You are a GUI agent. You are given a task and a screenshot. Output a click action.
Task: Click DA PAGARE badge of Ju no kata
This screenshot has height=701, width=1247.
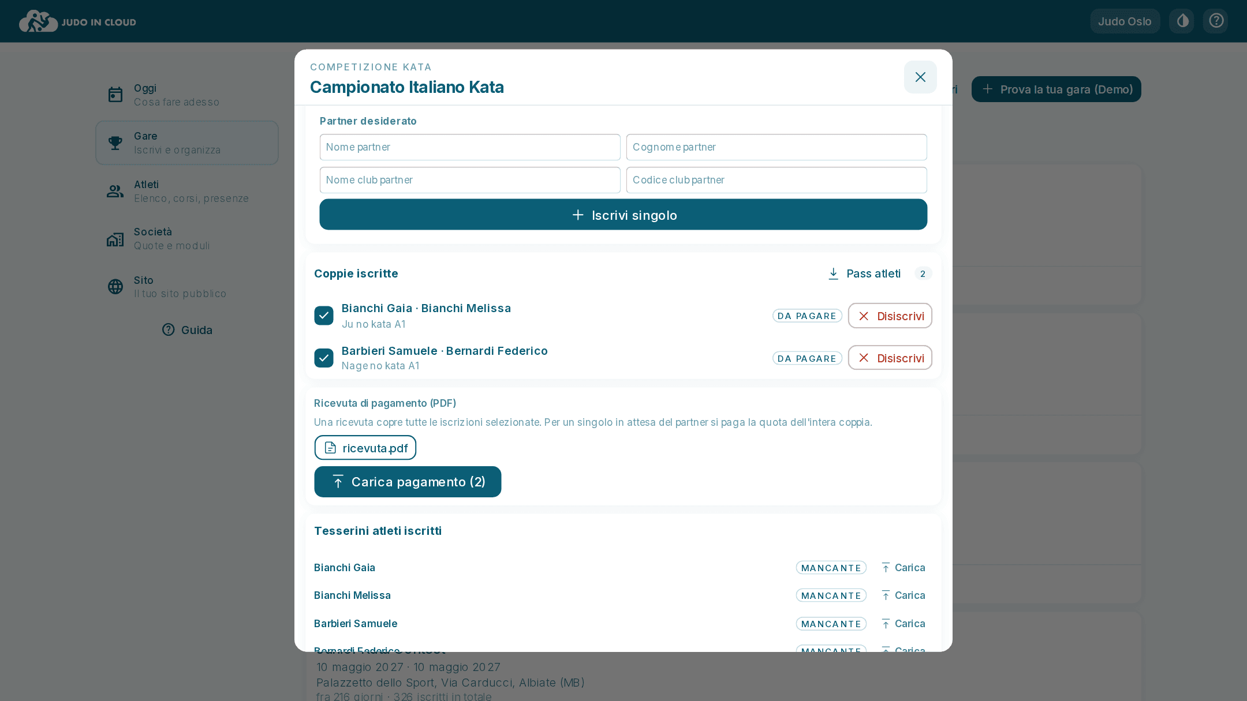pyautogui.click(x=807, y=316)
